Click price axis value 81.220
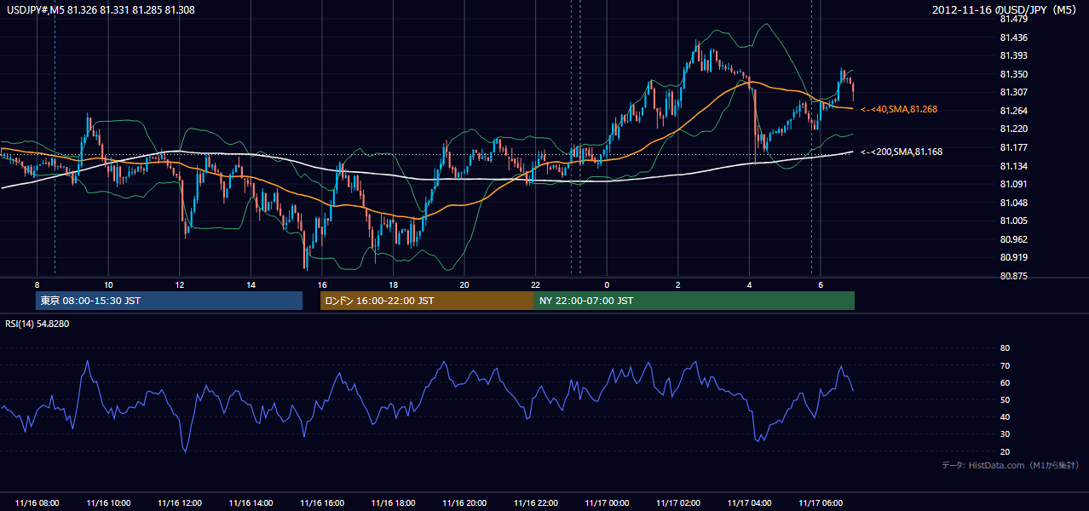The image size is (1089, 511). (x=1014, y=129)
